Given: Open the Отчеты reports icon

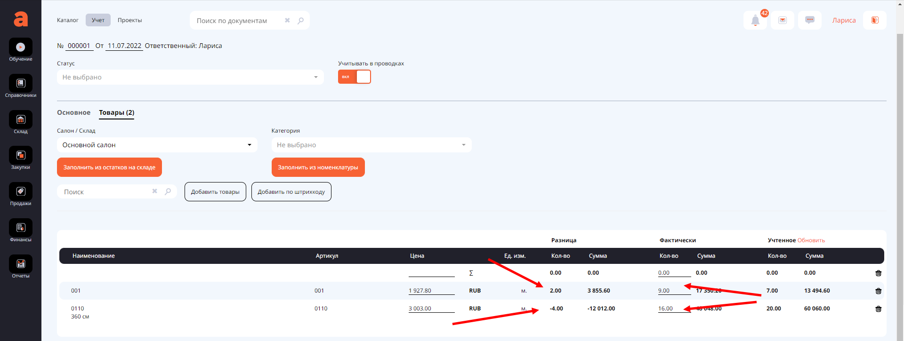Looking at the screenshot, I should pyautogui.click(x=21, y=264).
